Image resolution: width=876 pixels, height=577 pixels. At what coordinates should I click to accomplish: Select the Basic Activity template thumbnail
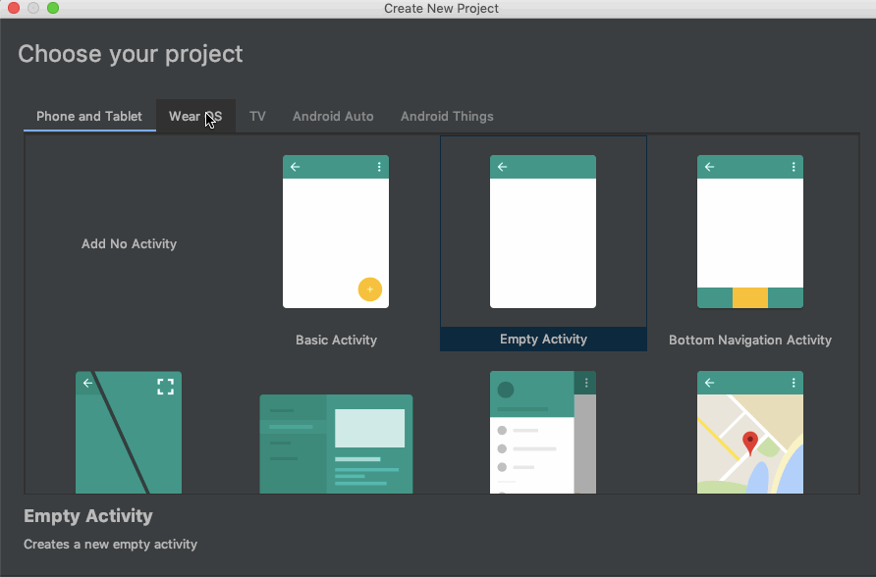click(336, 232)
